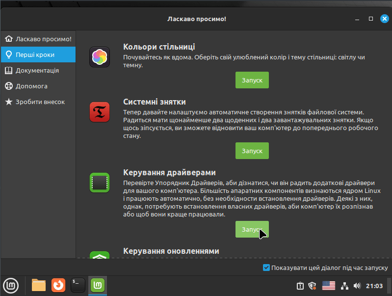Launch Кольори стільниці with its Запуск button
Image resolution: width=392 pixels, height=296 pixels.
point(252,80)
